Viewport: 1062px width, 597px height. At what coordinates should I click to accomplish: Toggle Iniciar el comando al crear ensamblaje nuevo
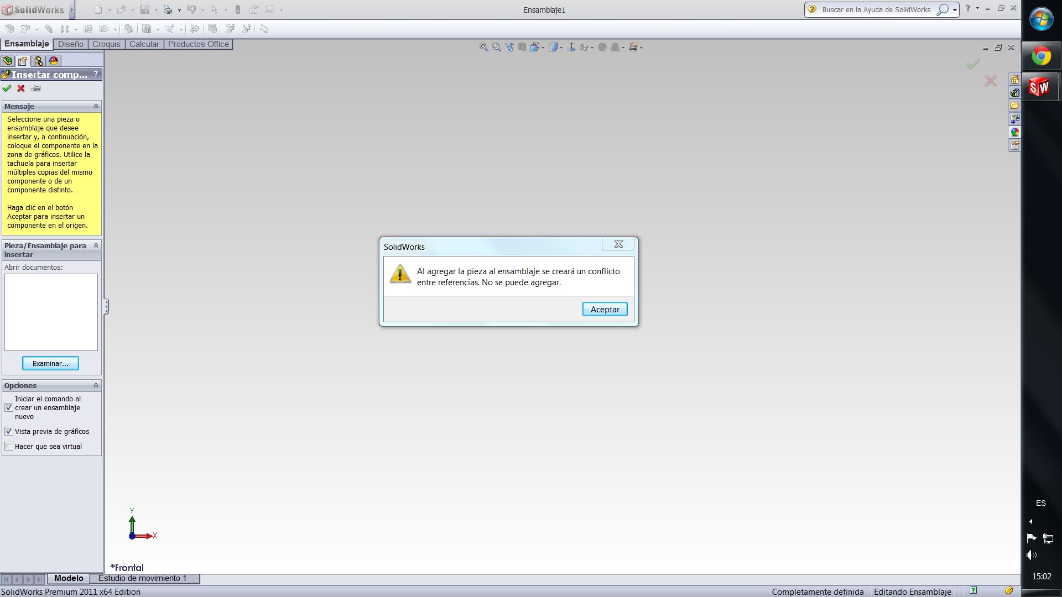click(x=9, y=407)
